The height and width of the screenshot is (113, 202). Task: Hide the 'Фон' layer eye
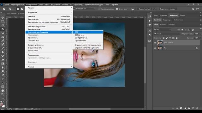coord(155,48)
